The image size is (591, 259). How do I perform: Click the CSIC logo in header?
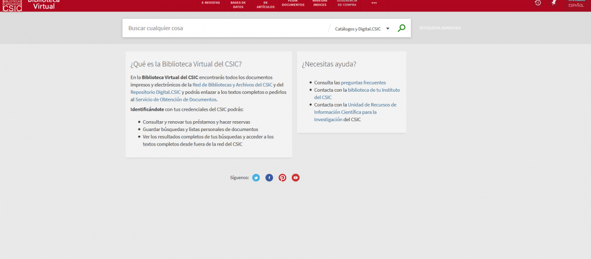tap(12, 6)
